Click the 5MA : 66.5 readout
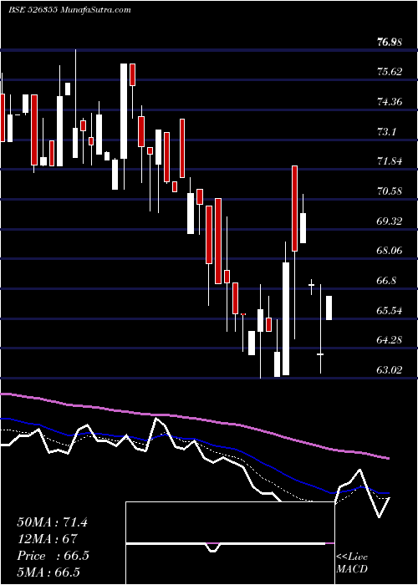This screenshot has height=585, width=418. (x=48, y=572)
